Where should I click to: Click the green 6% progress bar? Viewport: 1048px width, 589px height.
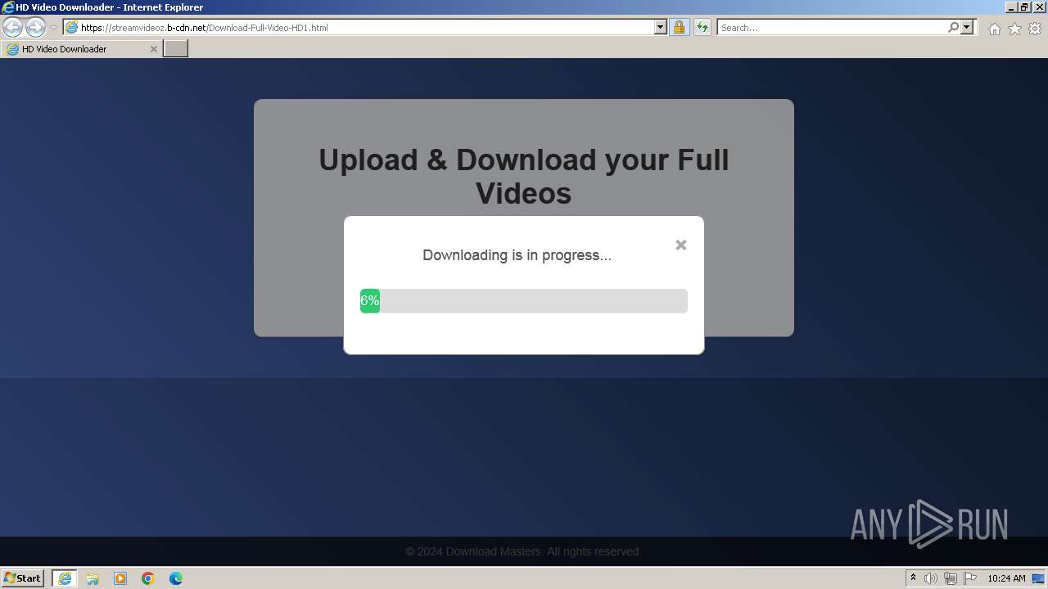pos(370,301)
